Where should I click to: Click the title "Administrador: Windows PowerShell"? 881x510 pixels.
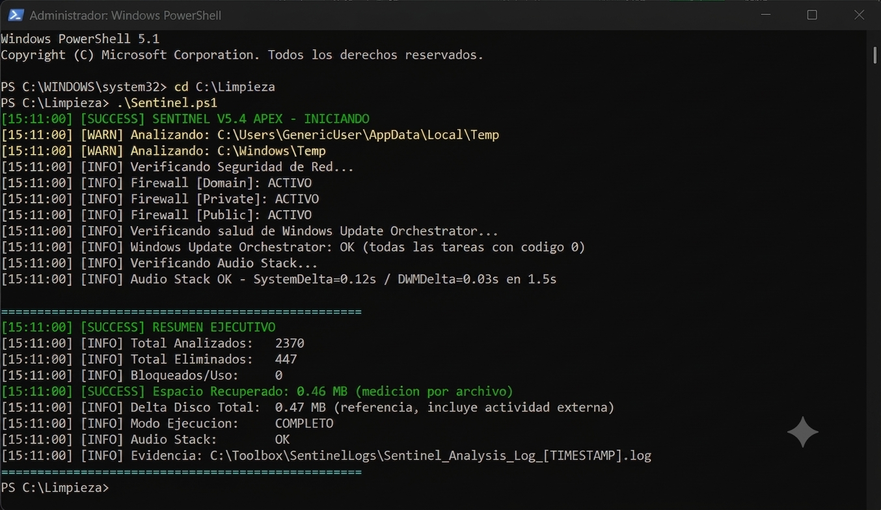pos(126,15)
